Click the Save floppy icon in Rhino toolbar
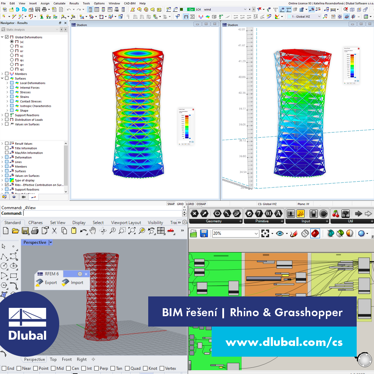The height and width of the screenshot is (374, 374). click(25, 231)
